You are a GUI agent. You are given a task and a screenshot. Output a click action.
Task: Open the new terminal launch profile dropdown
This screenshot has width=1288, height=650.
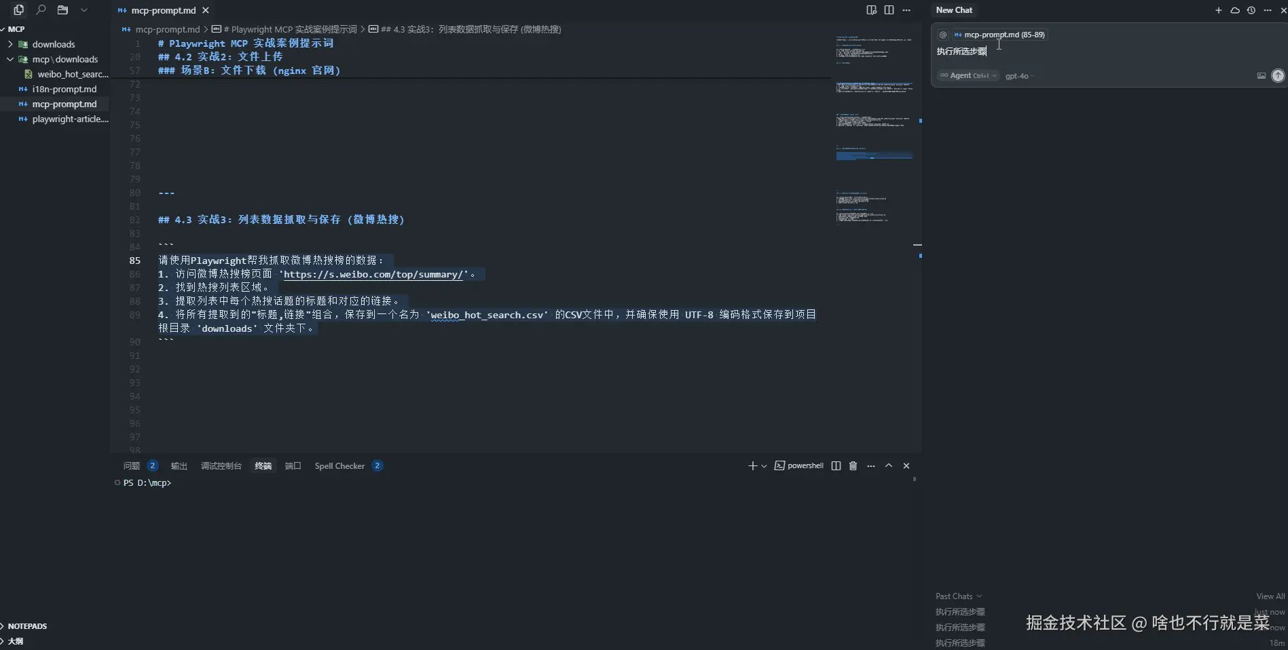coord(764,466)
